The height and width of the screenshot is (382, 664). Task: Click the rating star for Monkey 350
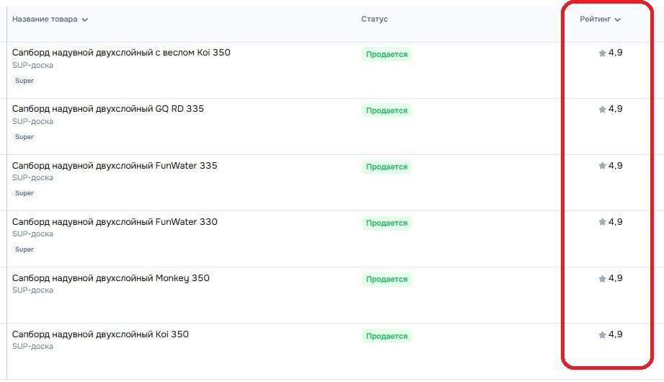click(x=602, y=278)
